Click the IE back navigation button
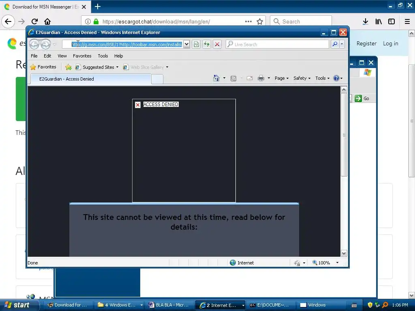The width and height of the screenshot is (415, 311). click(x=34, y=44)
